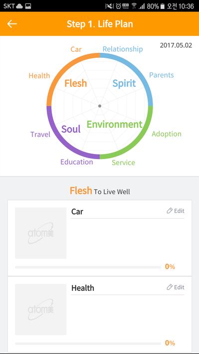This screenshot has height=354, width=199.
Task: Select the Soul quadrant in chart
Action: click(x=71, y=129)
